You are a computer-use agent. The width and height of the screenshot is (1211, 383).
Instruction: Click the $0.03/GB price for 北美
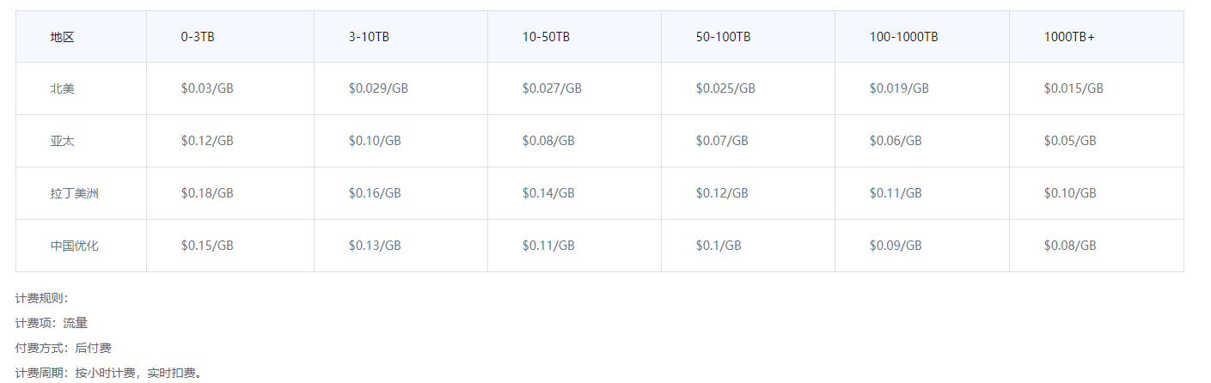207,88
